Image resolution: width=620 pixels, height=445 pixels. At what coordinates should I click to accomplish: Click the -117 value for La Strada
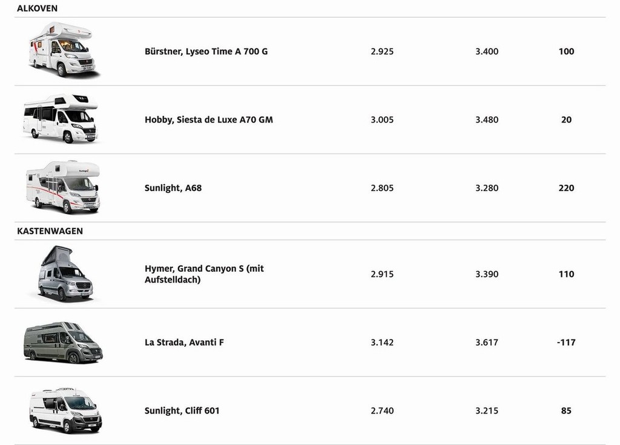566,343
